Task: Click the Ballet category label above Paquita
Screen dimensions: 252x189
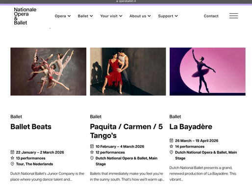Action: point(96,117)
